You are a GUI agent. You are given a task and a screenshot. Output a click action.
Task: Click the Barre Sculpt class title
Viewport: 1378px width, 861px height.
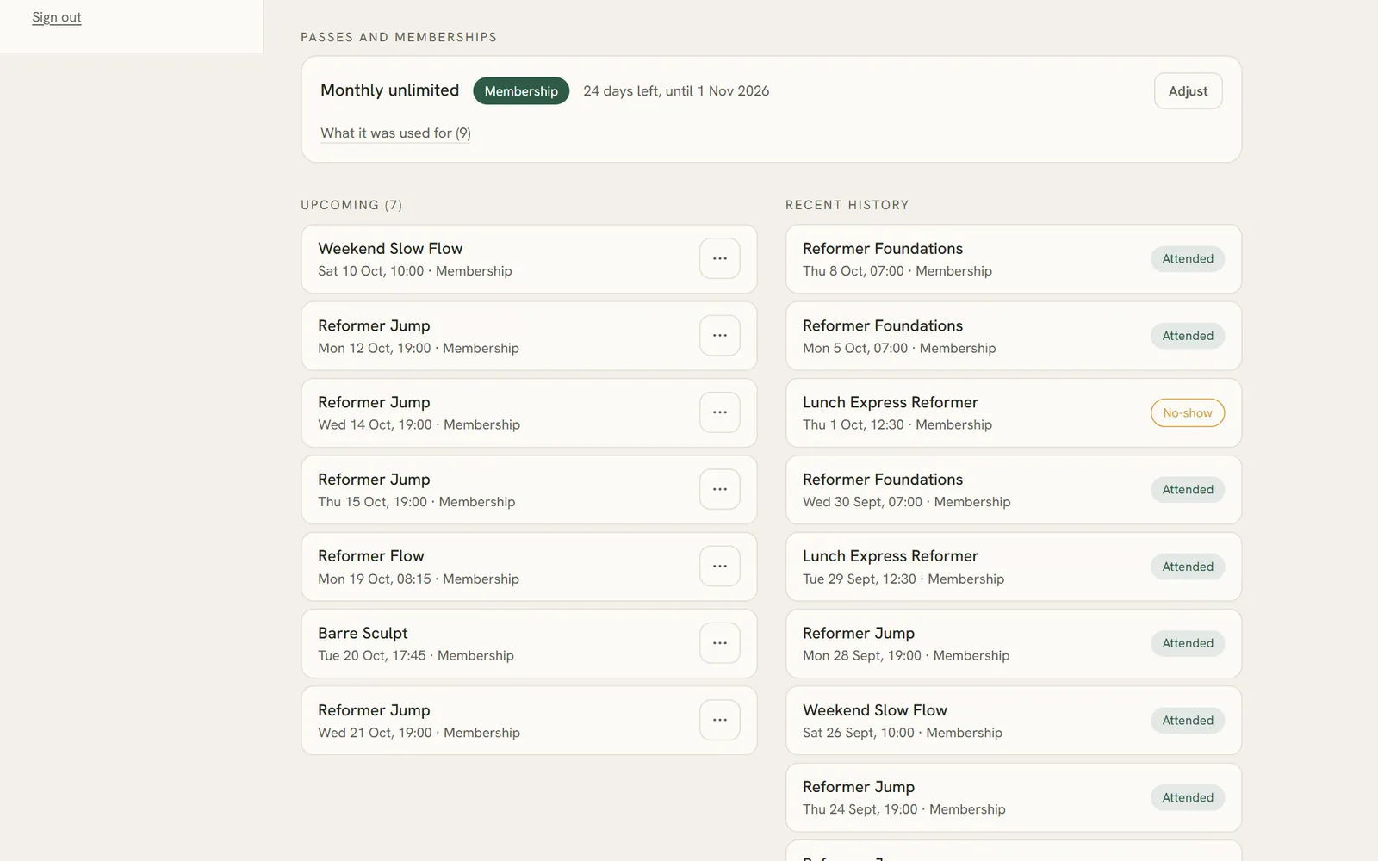coord(363,633)
